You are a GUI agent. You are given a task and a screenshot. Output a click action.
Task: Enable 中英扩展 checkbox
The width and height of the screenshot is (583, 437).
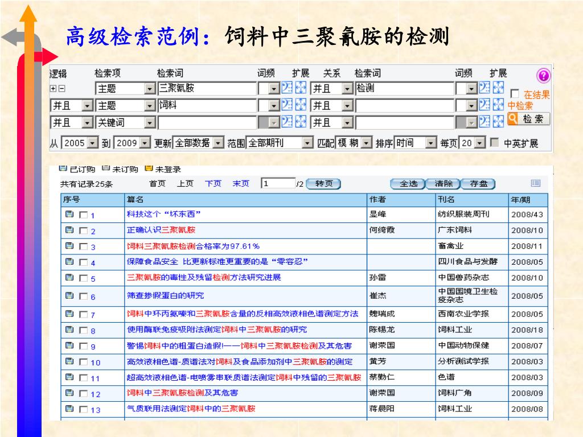tap(495, 142)
